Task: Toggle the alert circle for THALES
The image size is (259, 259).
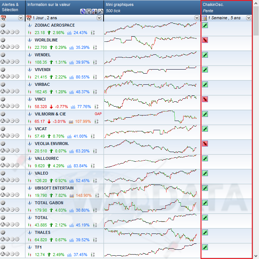Action: pyautogui.click(x=3, y=232)
